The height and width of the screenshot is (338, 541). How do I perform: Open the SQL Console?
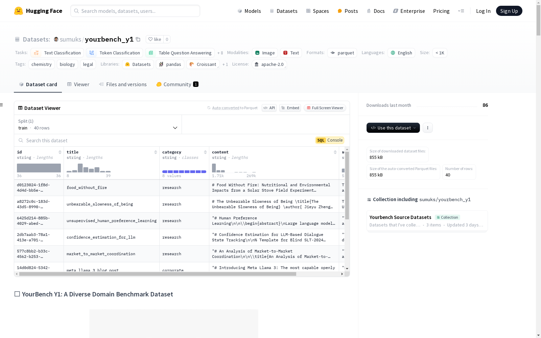coord(330,140)
